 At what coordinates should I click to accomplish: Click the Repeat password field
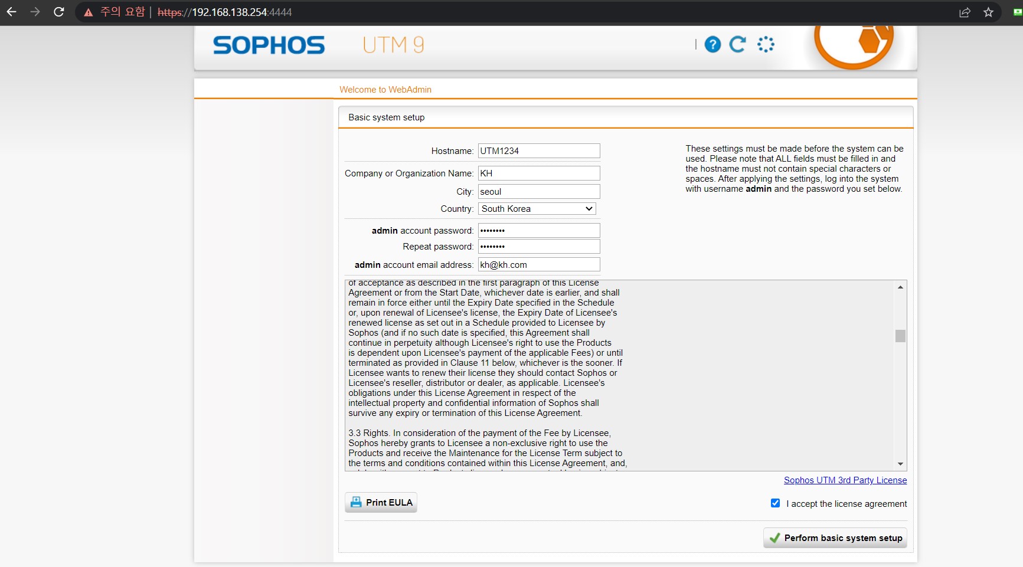pyautogui.click(x=539, y=247)
